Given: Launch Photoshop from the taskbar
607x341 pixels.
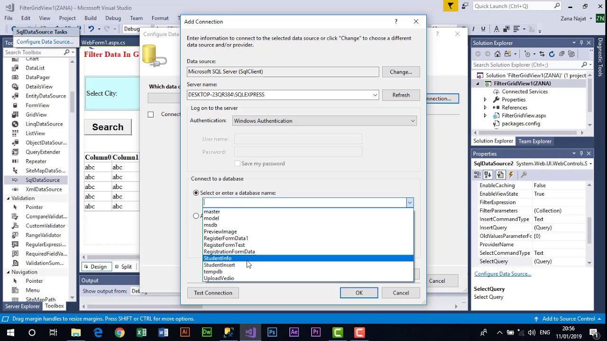Looking at the screenshot, I should [272, 332].
